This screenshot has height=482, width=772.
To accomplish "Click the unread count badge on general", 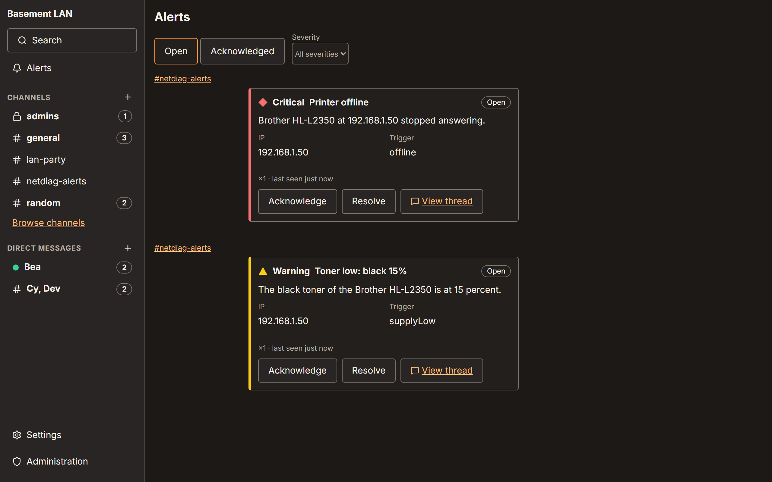I will (124, 138).
